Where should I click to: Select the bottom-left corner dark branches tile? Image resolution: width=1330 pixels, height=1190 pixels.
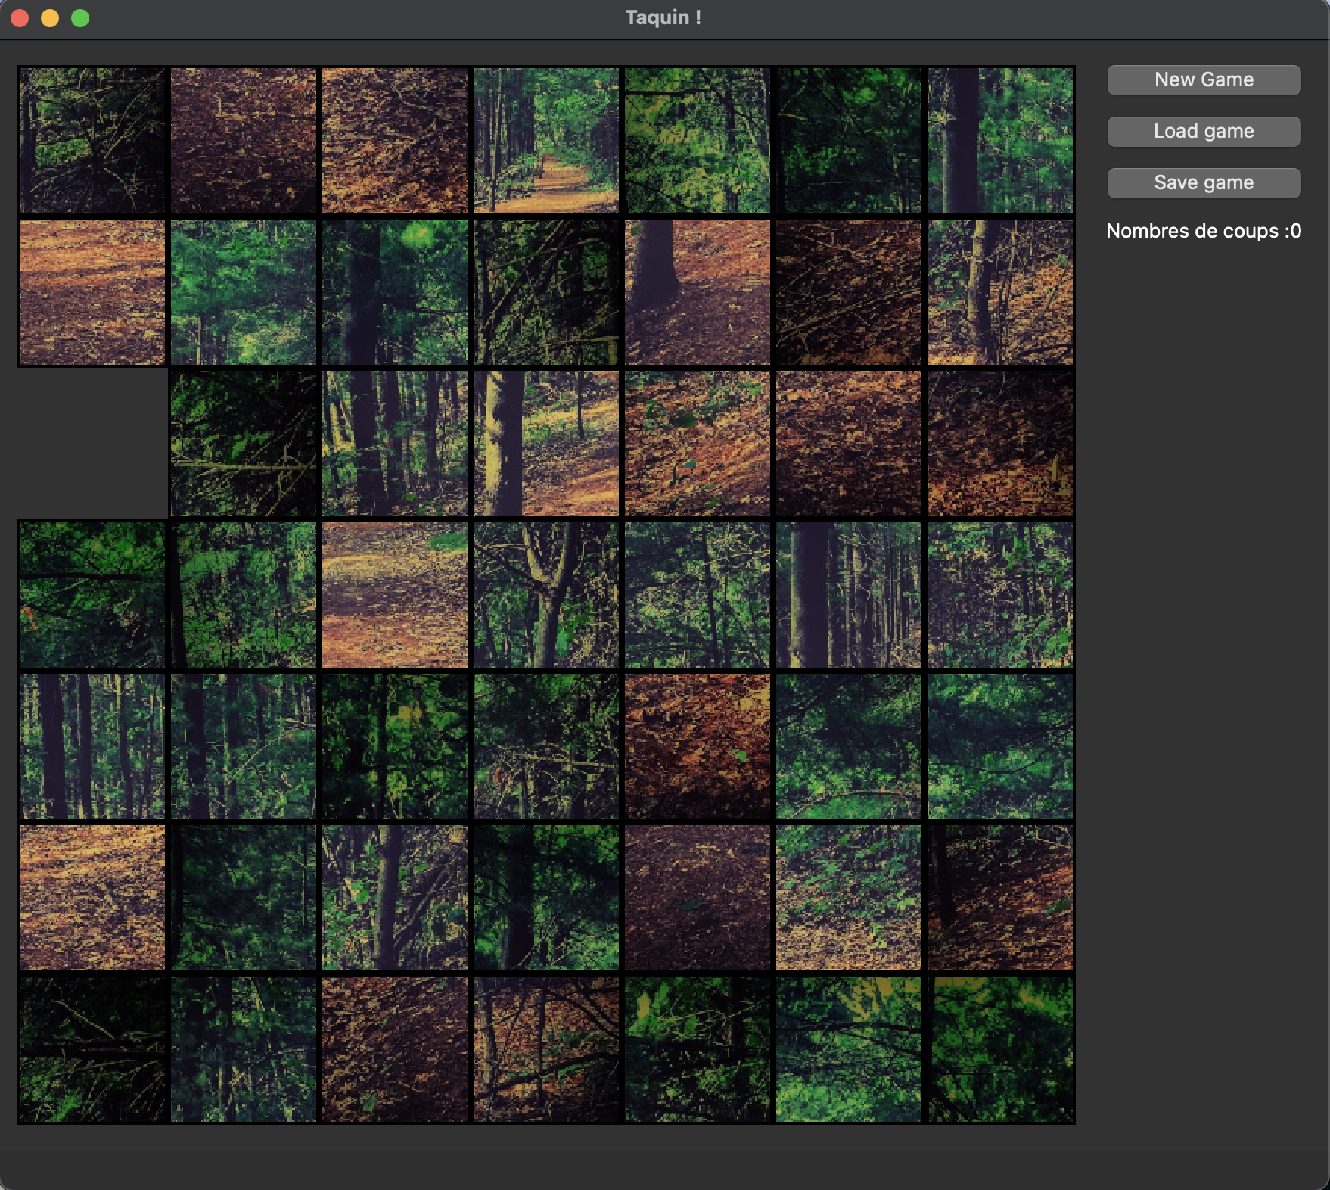click(92, 1049)
